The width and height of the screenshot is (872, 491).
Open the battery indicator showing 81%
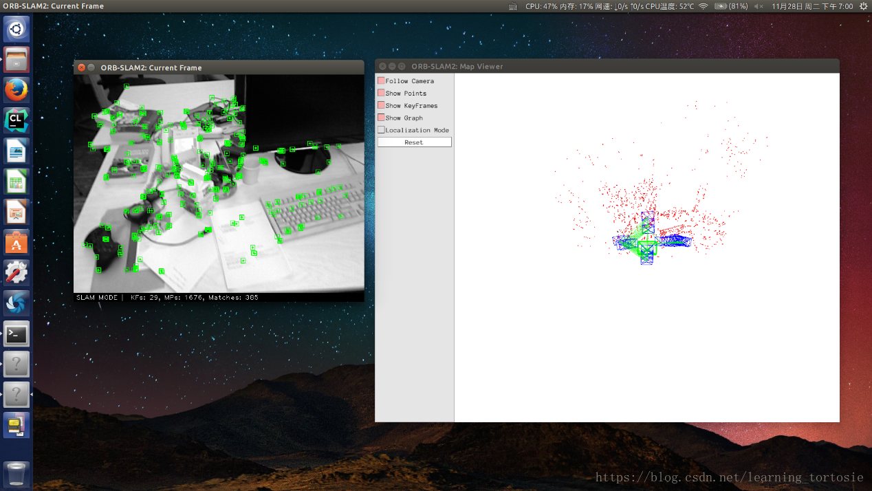coord(731,6)
